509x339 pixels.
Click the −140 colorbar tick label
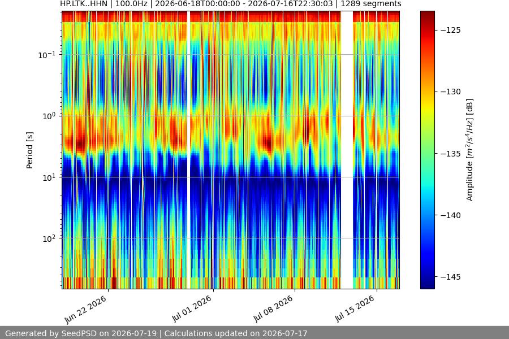pyautogui.click(x=451, y=215)
